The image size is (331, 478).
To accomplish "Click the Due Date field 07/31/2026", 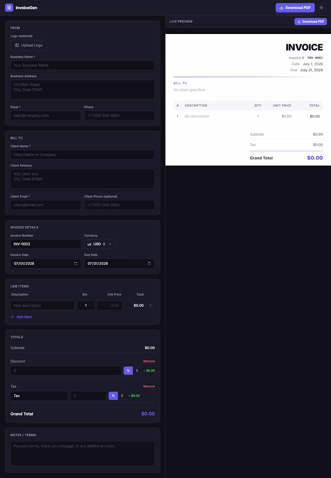I will (x=120, y=263).
